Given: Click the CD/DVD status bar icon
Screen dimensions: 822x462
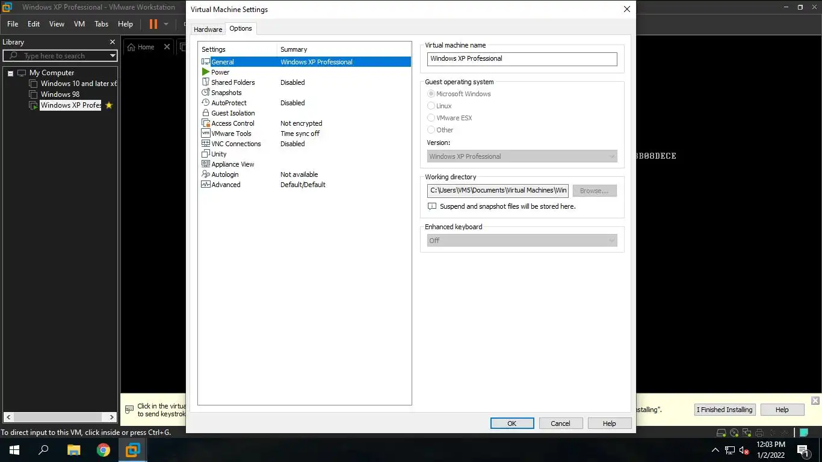Looking at the screenshot, I should 734,433.
